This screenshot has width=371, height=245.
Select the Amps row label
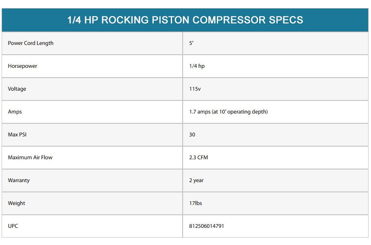(15, 111)
